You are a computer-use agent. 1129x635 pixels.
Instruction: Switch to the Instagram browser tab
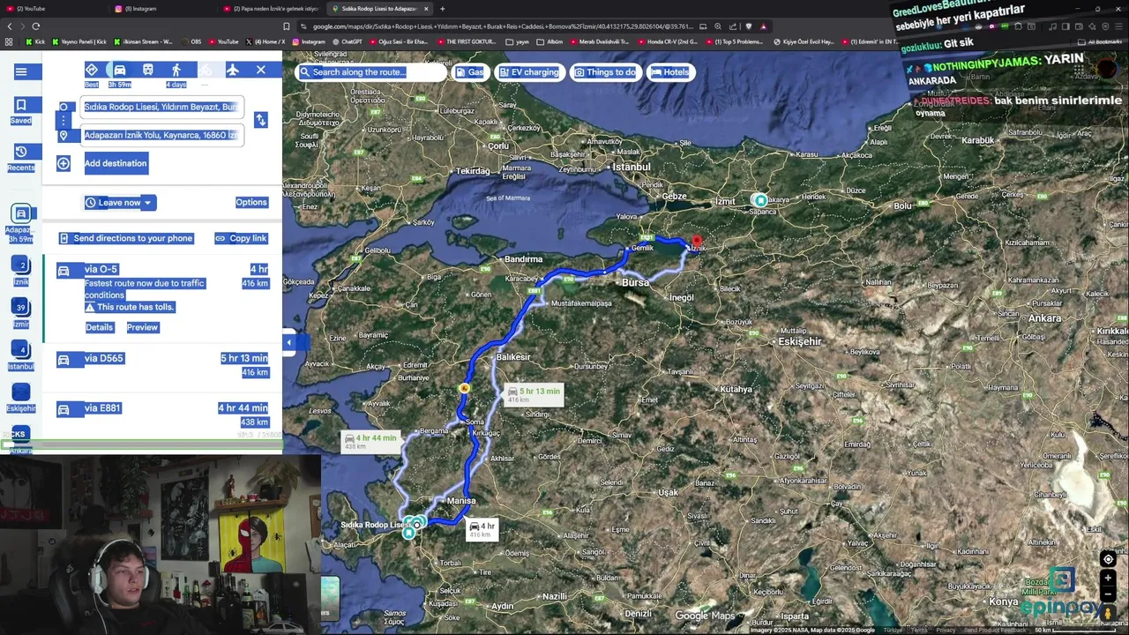(163, 9)
